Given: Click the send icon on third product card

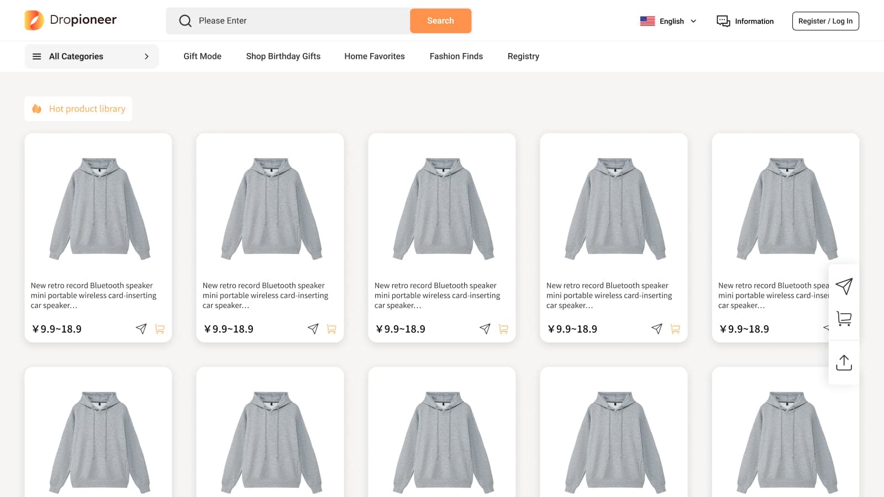Looking at the screenshot, I should (x=485, y=329).
